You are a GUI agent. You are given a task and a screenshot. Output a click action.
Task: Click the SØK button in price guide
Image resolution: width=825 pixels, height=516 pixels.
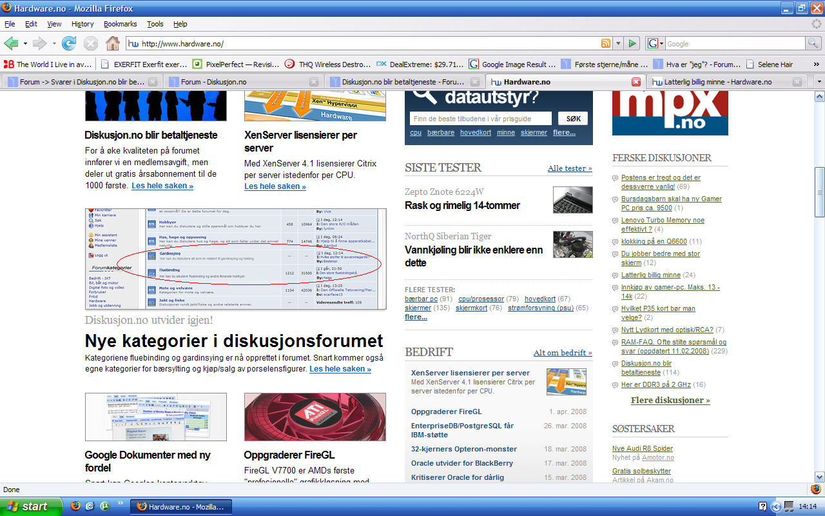pos(574,119)
